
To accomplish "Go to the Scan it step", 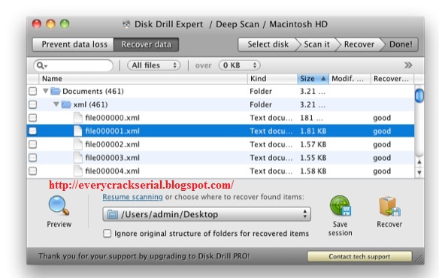I will click(x=316, y=44).
